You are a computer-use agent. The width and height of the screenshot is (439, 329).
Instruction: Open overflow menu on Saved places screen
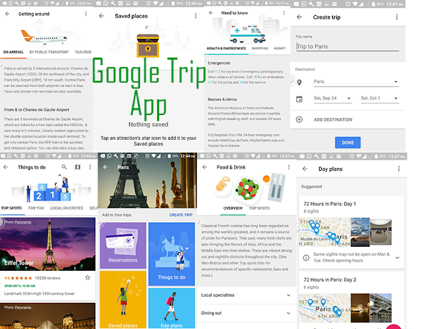[195, 16]
